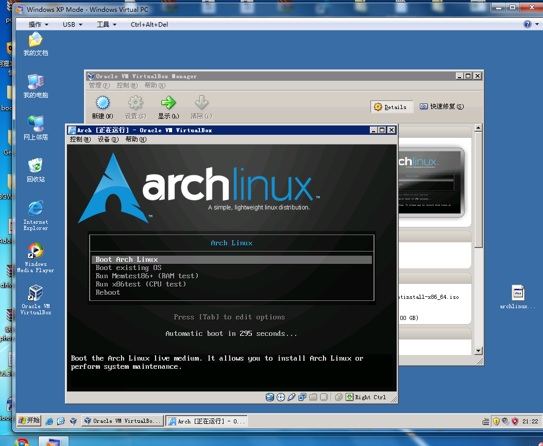Click the optical CD drive status icon

coord(281,397)
